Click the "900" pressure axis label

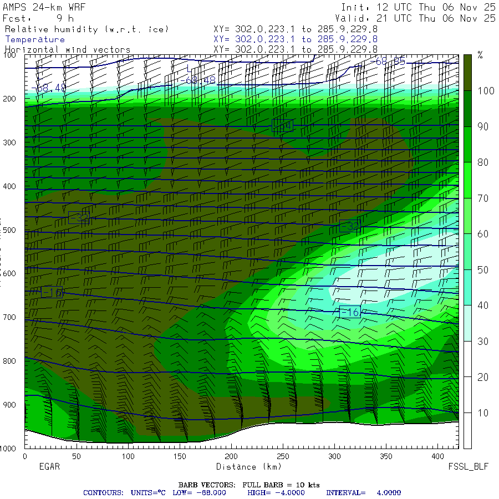click(9, 405)
